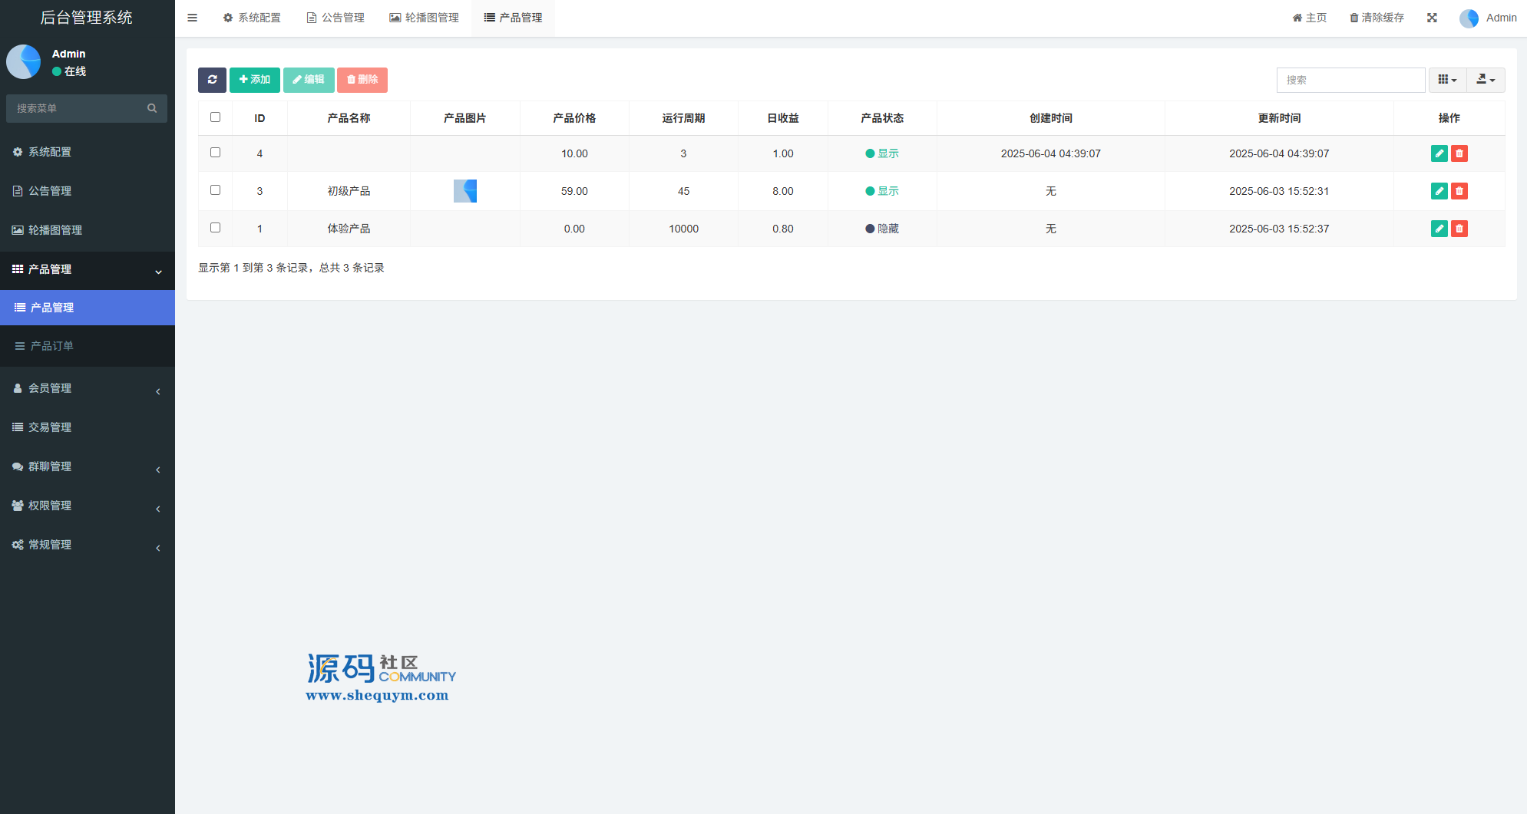Switch to the 公告管理 top tab
This screenshot has height=814, width=1527.
(x=335, y=18)
